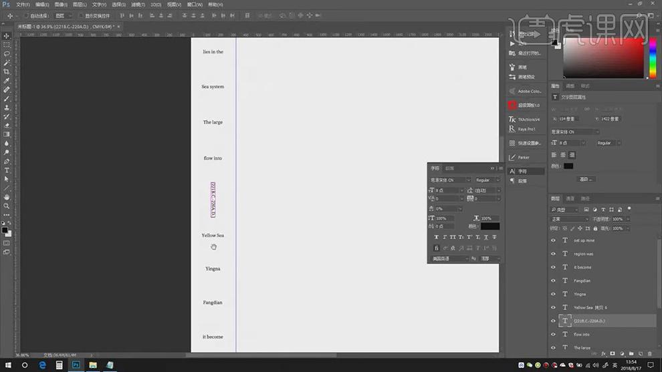Open the 窗口(W) menu

pyautogui.click(x=195, y=5)
